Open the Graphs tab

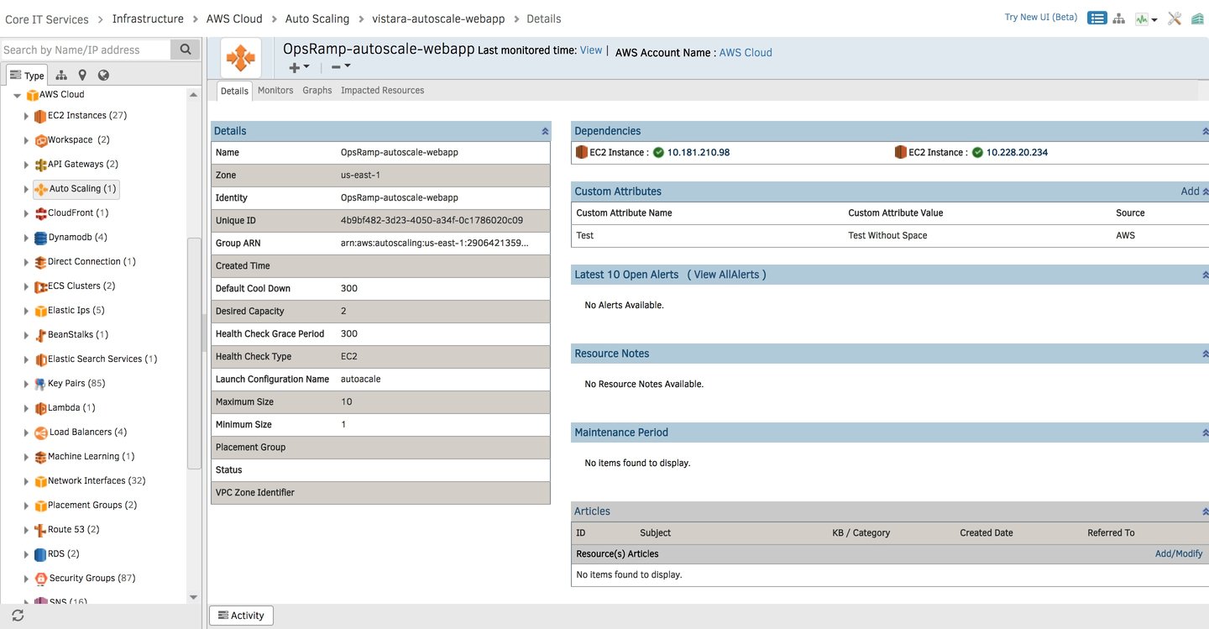point(317,90)
